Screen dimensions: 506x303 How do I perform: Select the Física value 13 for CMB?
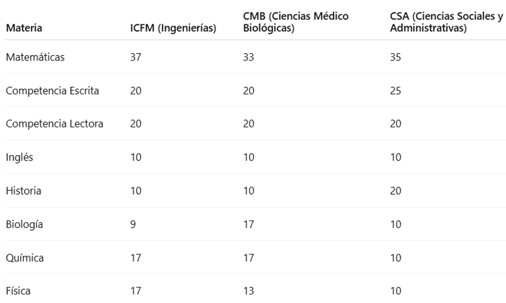point(249,292)
